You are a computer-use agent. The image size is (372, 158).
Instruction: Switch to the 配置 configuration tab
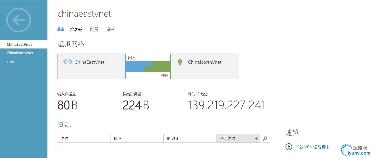click(x=94, y=29)
